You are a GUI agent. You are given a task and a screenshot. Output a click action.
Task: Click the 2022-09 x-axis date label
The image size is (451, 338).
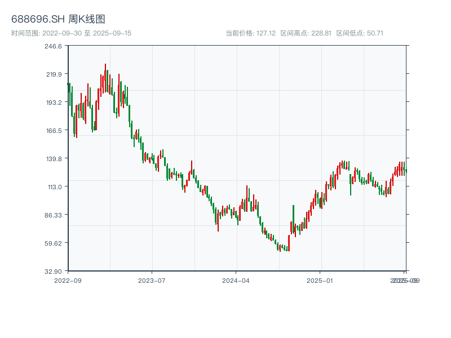[x=68, y=280]
